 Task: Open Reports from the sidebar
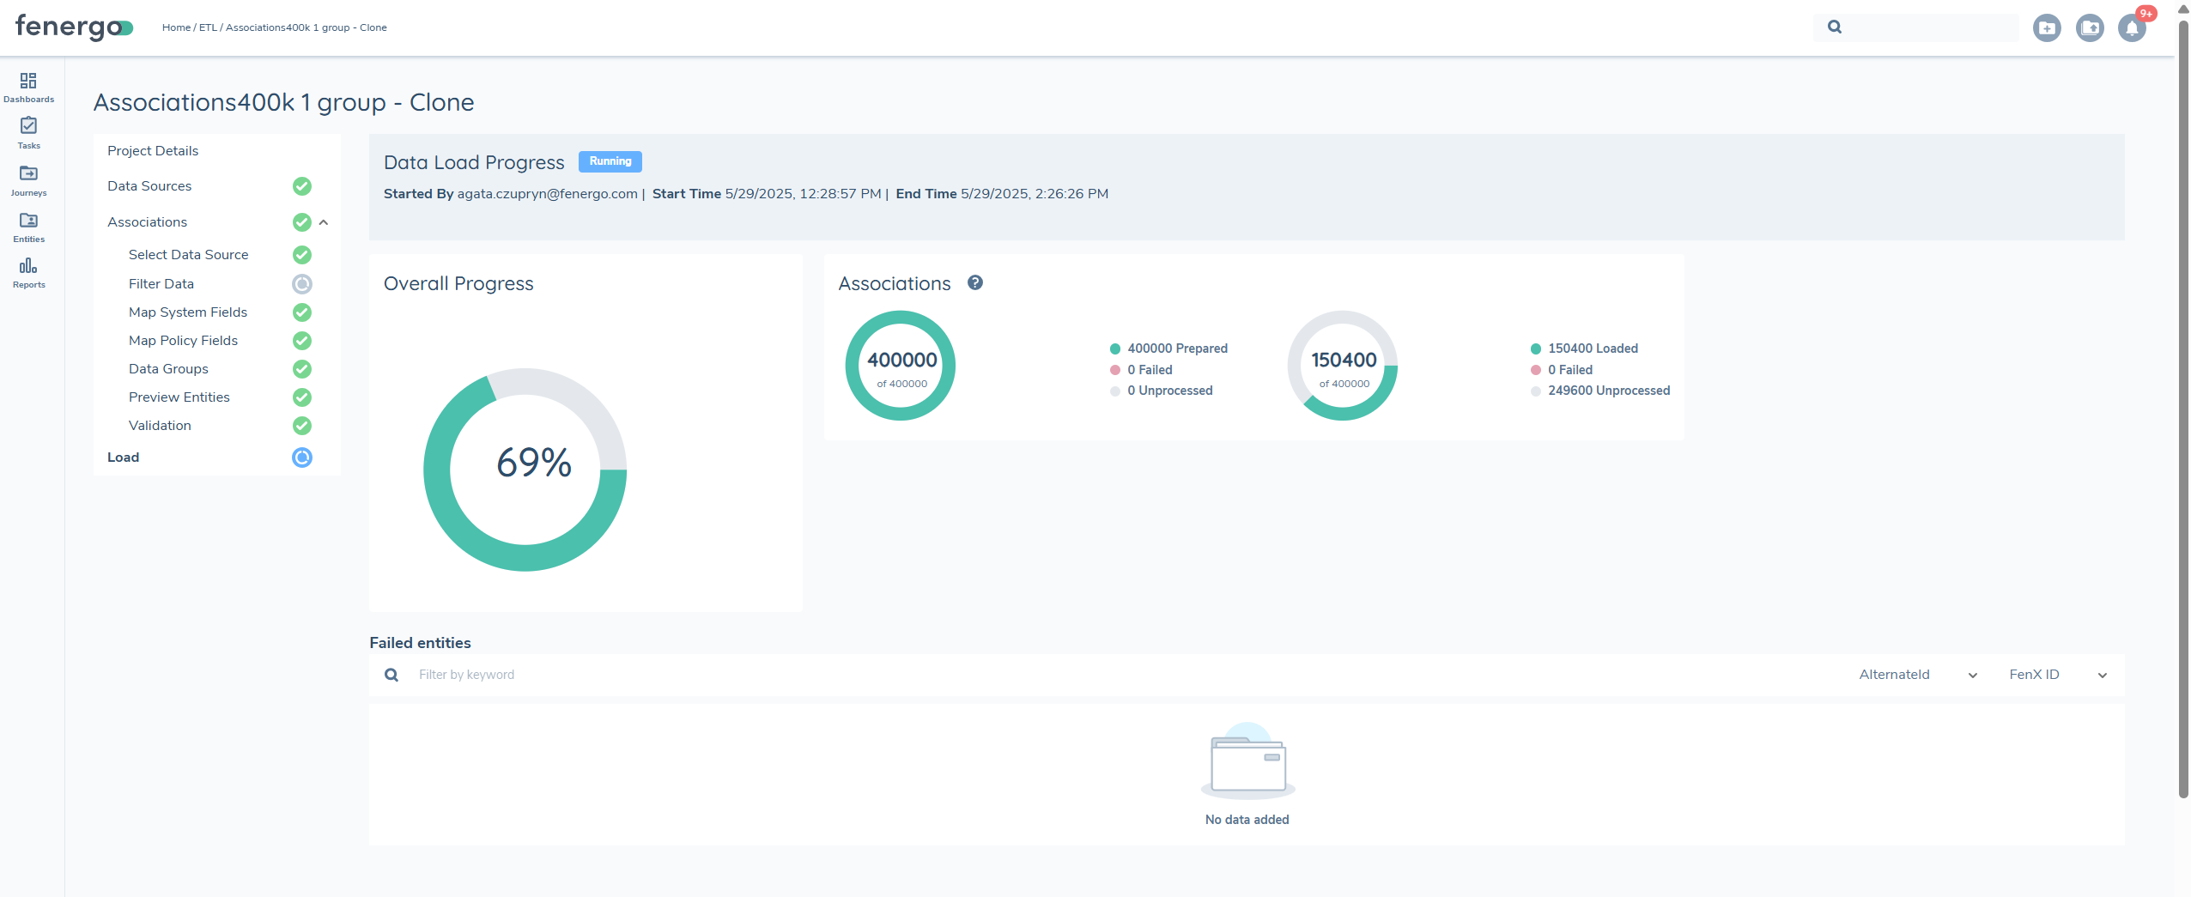[28, 273]
